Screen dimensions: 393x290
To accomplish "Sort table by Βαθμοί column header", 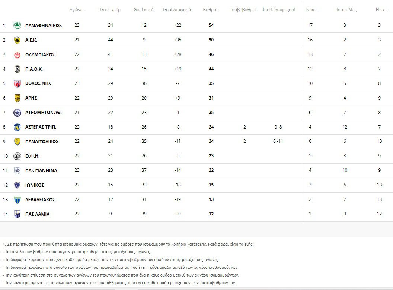I will (x=210, y=10).
